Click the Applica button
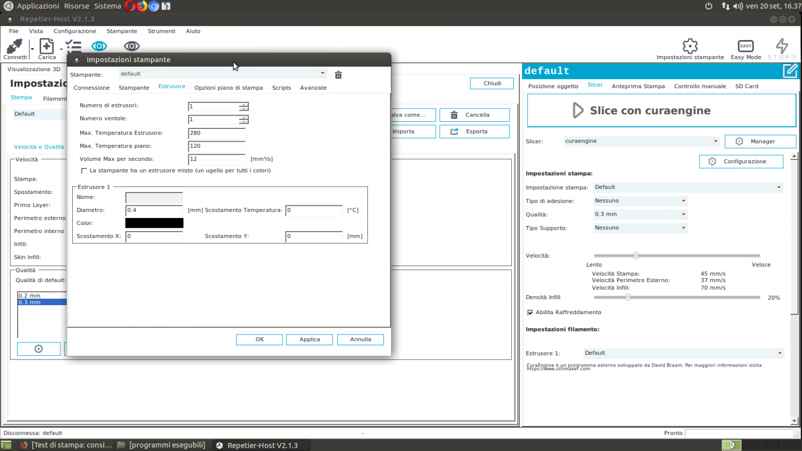802x451 pixels. click(310, 339)
